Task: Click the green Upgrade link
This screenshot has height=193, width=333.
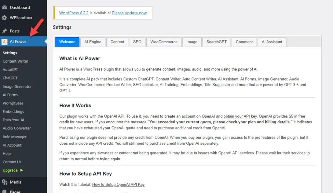Action: click(x=10, y=170)
